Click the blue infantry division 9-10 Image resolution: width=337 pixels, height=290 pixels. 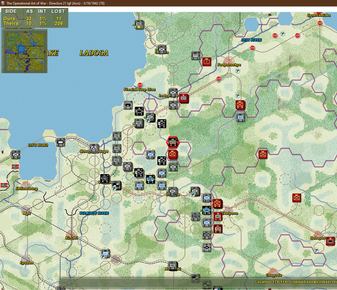coord(150,155)
